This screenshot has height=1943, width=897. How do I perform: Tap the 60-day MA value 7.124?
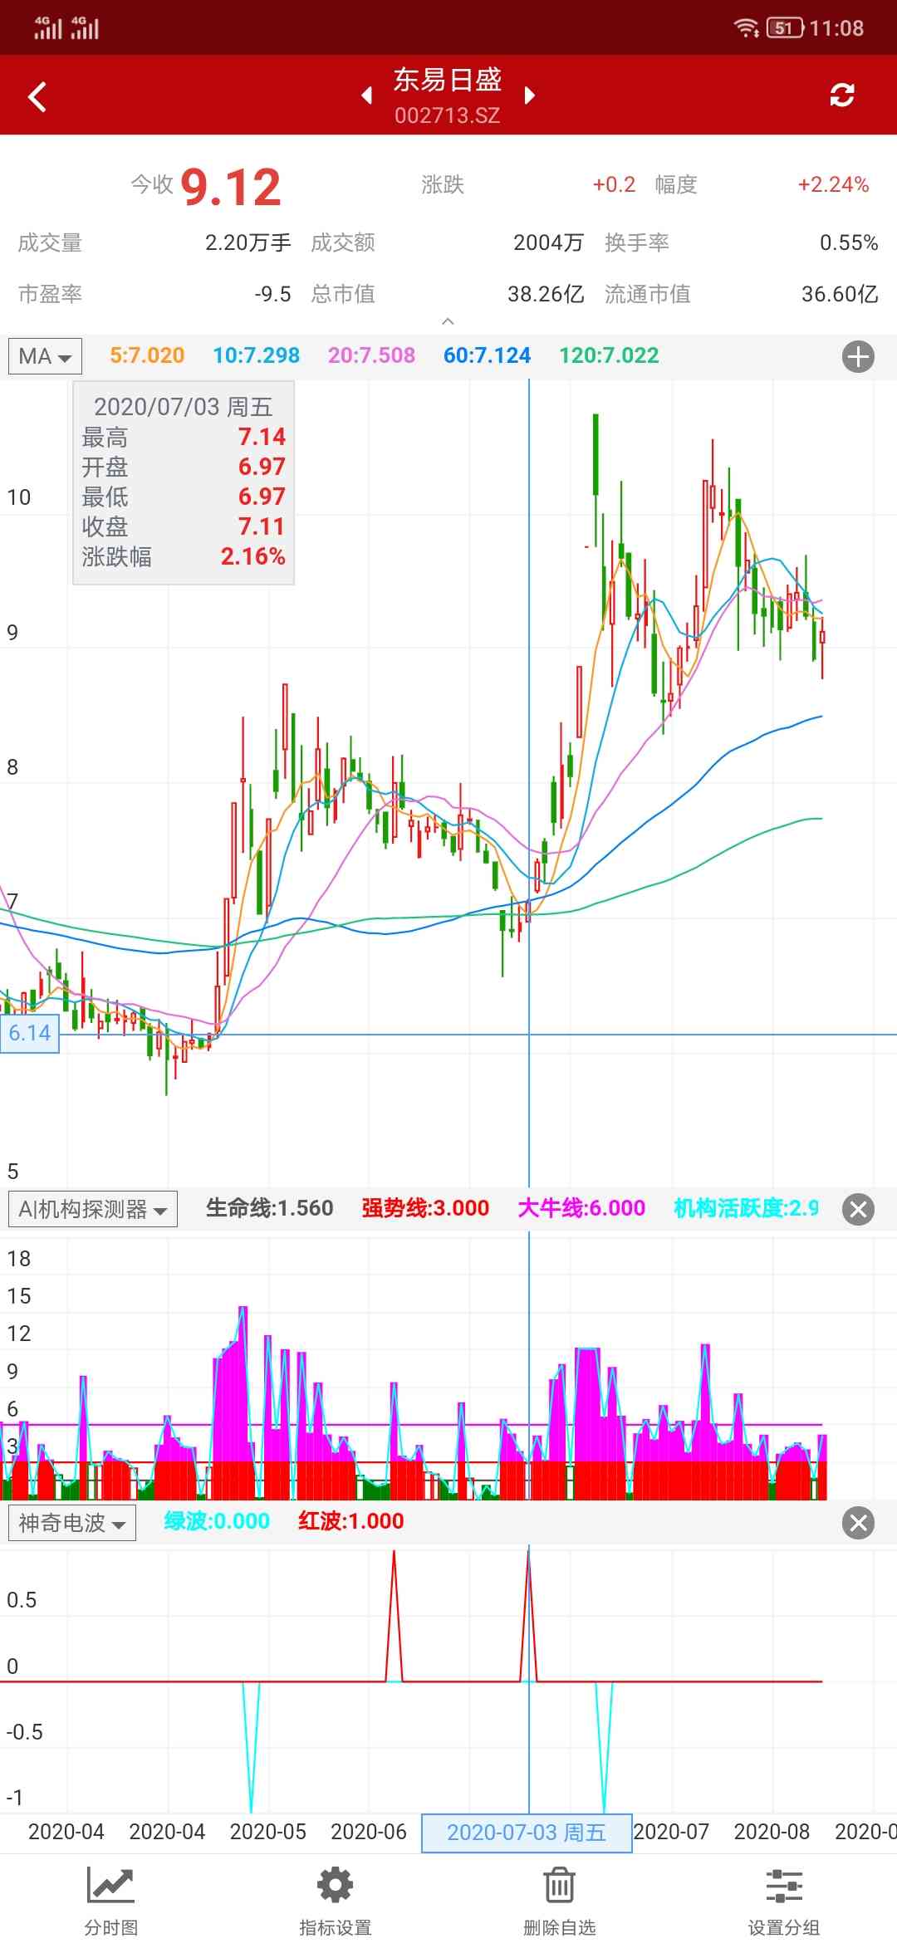(487, 356)
